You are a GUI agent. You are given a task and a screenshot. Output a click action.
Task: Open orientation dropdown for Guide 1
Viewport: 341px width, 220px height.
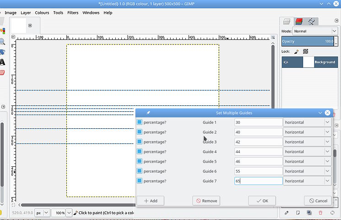tap(307, 122)
